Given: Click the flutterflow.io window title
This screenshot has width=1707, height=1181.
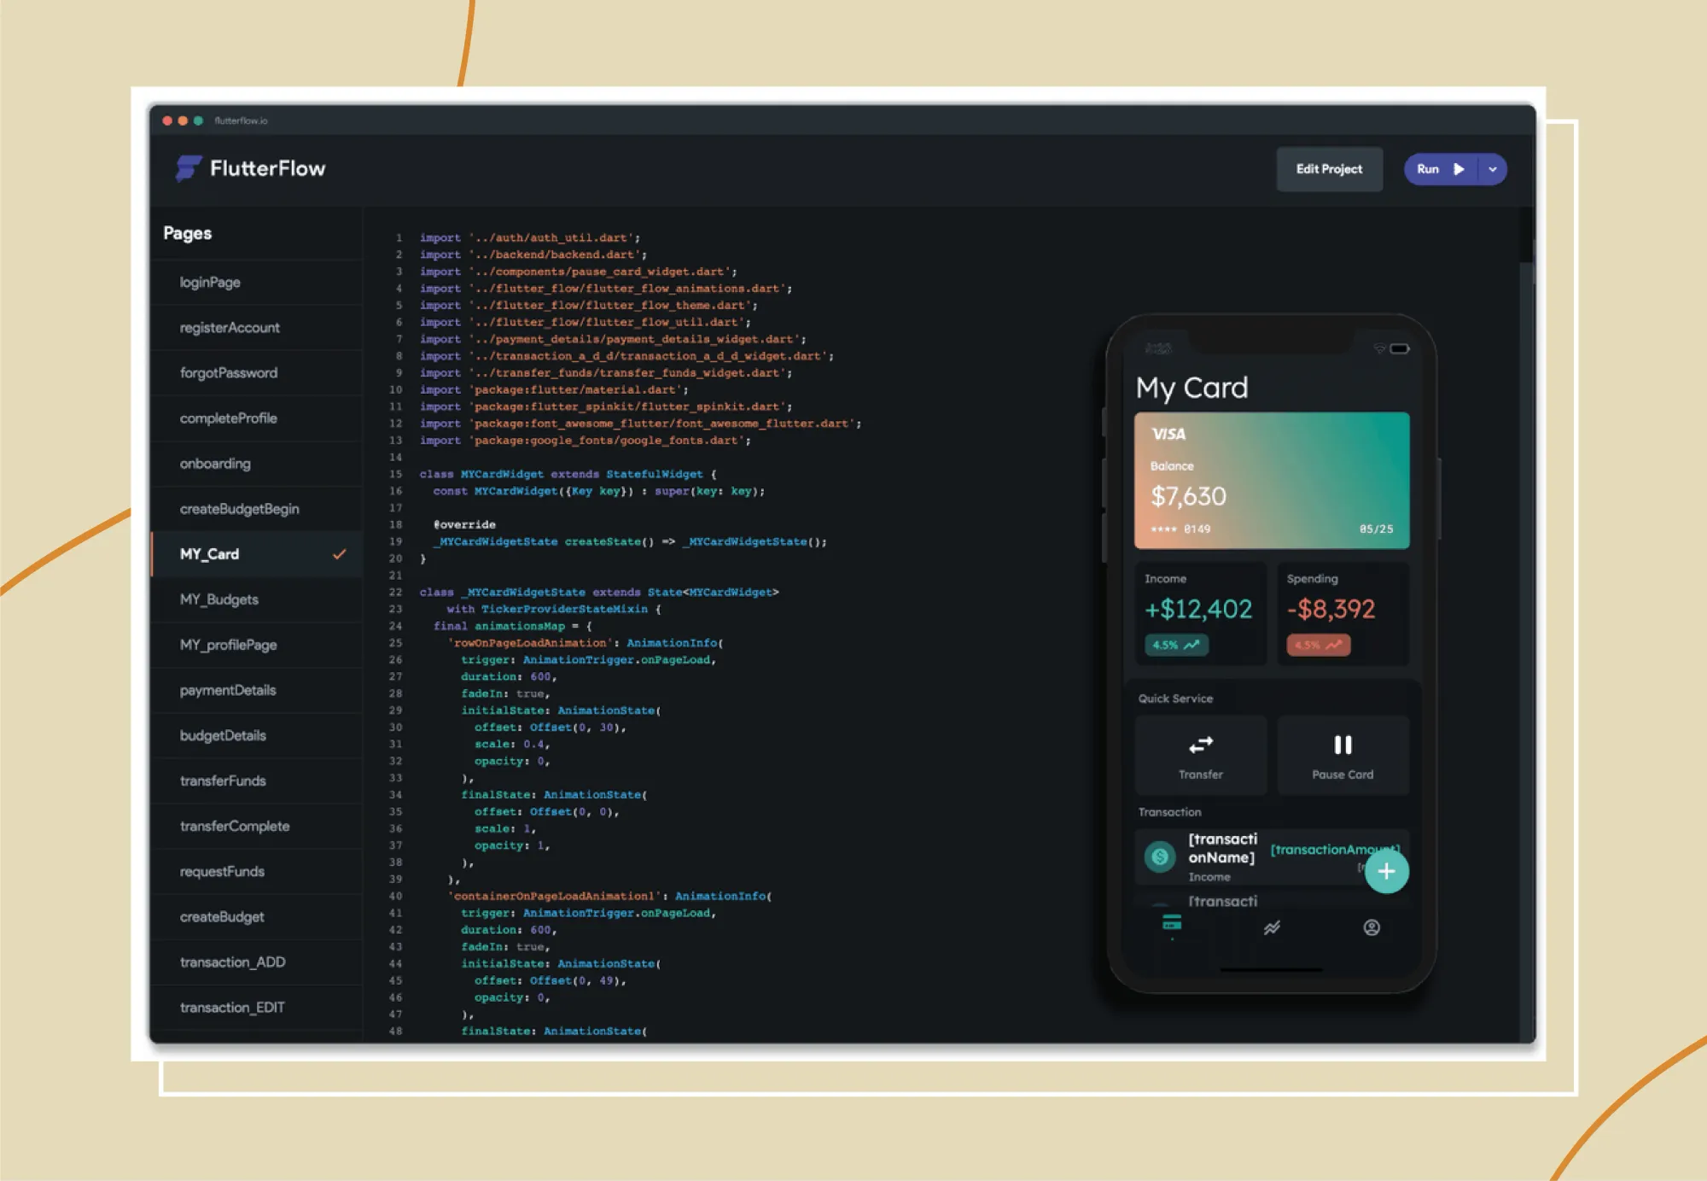Looking at the screenshot, I should tap(241, 120).
